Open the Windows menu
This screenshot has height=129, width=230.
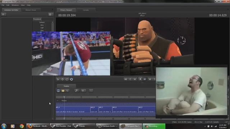click(15, 5)
